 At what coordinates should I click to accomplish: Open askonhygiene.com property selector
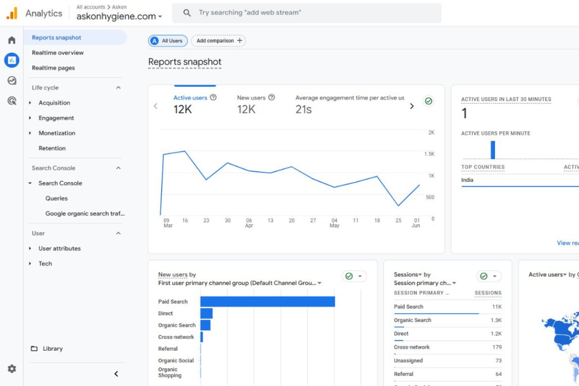119,16
